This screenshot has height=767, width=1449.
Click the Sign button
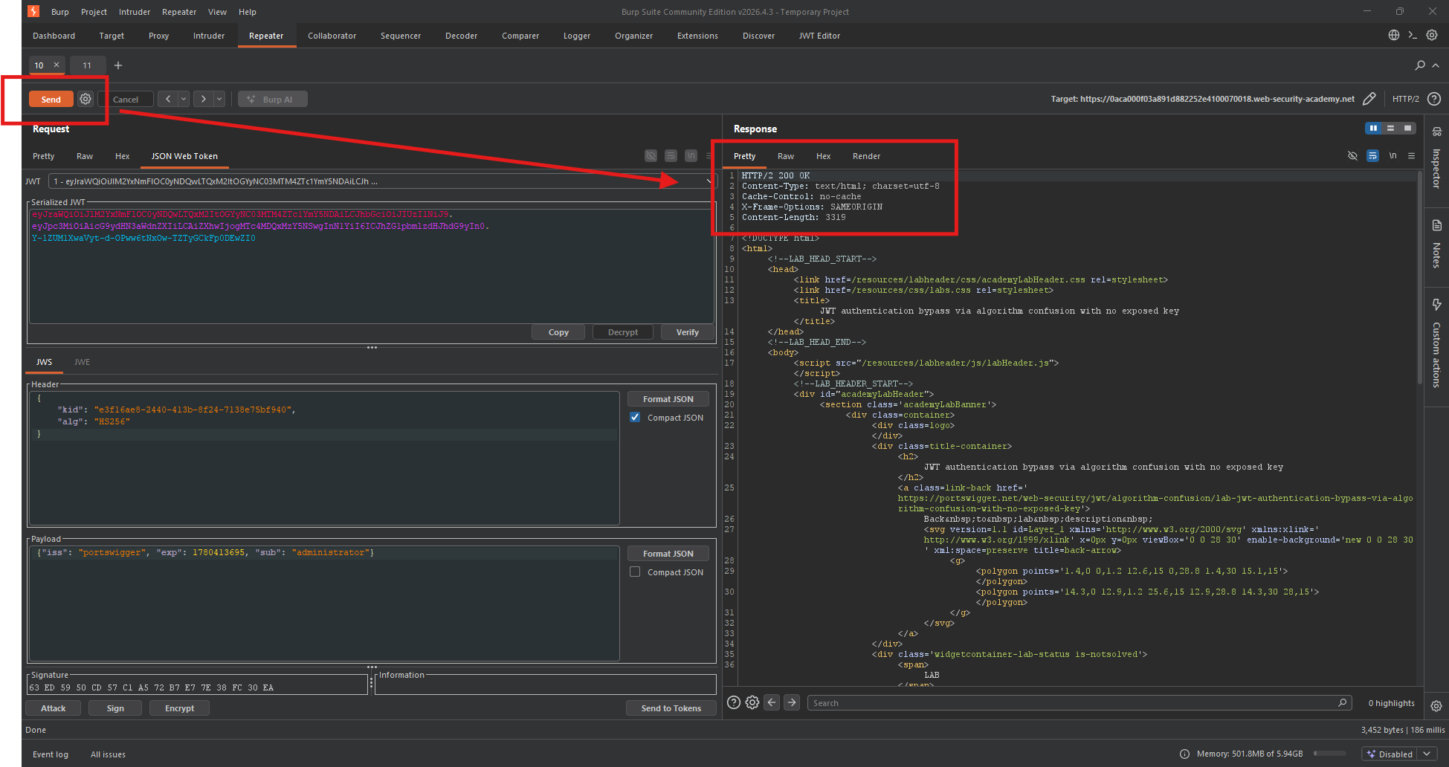pyautogui.click(x=115, y=708)
